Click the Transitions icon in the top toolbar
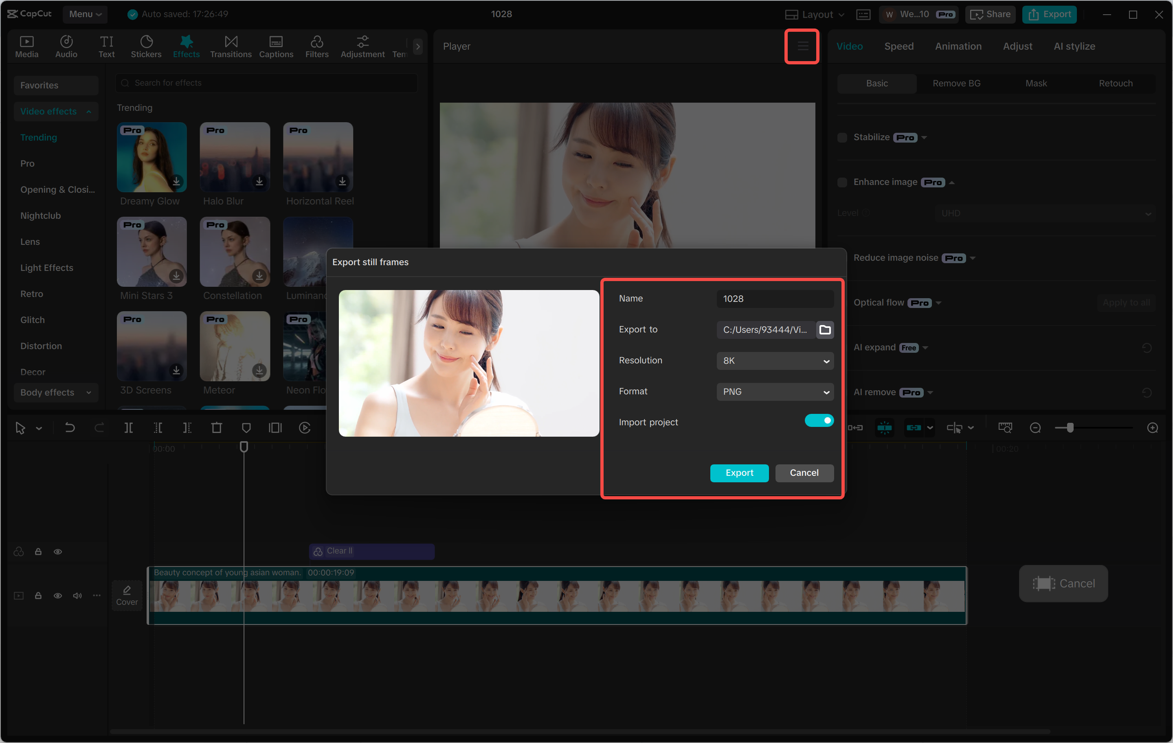 pyautogui.click(x=231, y=46)
